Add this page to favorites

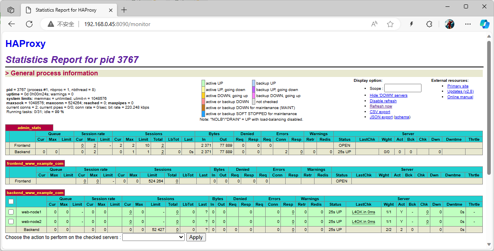(x=390, y=24)
